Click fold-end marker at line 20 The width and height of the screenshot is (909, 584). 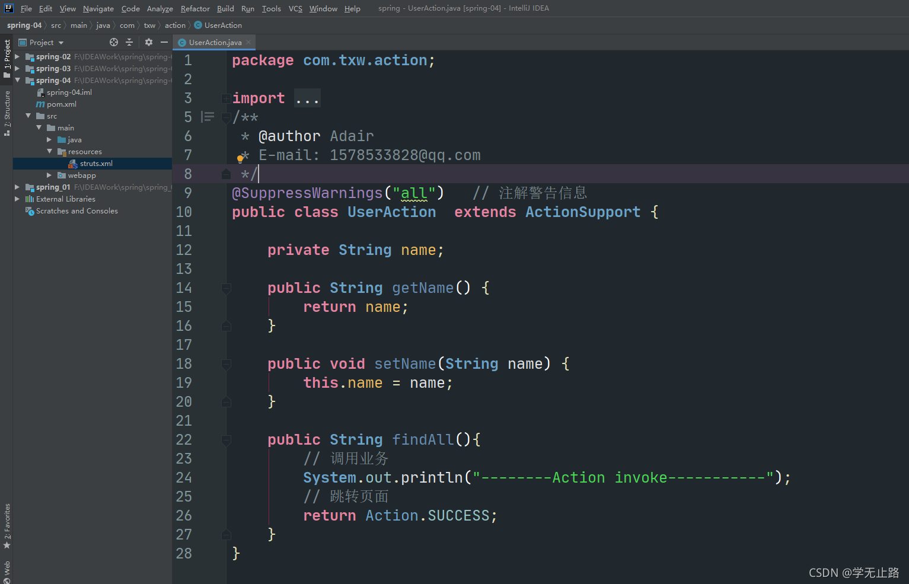coord(226,402)
